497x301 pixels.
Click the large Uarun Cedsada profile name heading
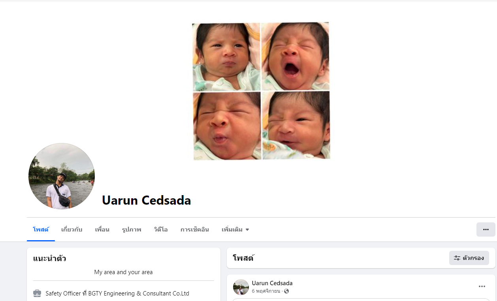147,200
